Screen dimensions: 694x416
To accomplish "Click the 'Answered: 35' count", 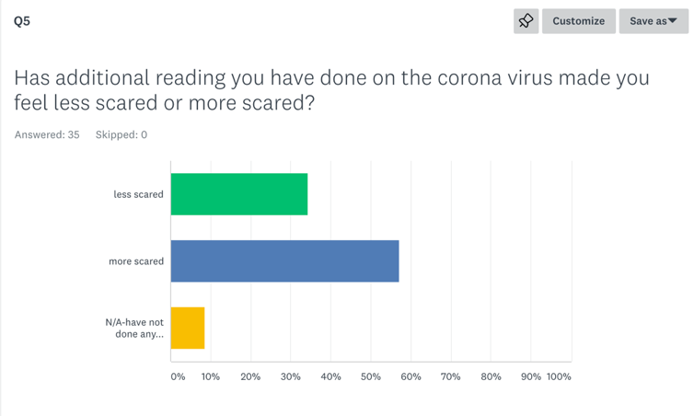I will [x=47, y=134].
